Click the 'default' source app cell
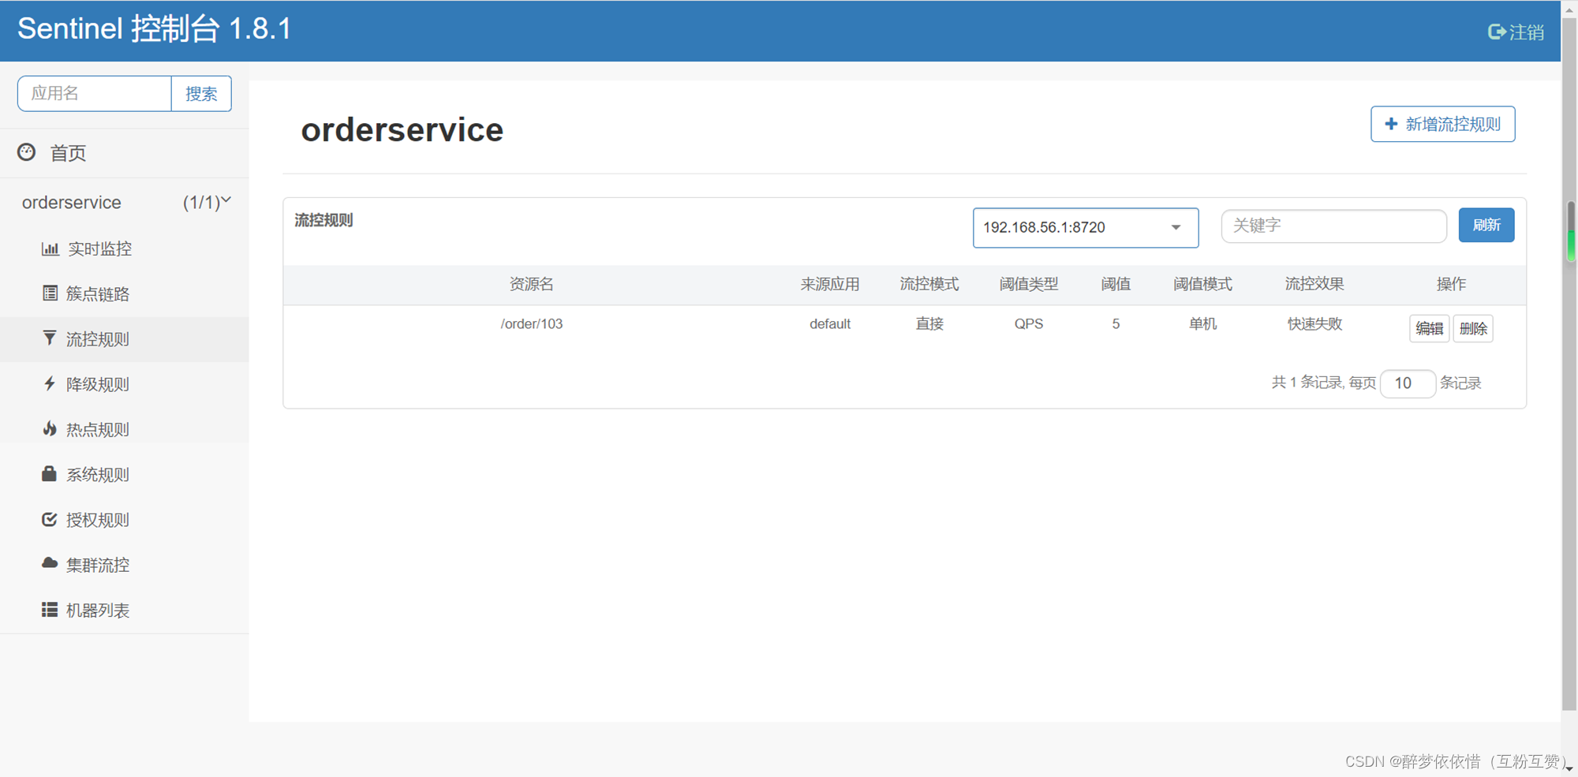Image resolution: width=1578 pixels, height=777 pixels. tap(830, 324)
